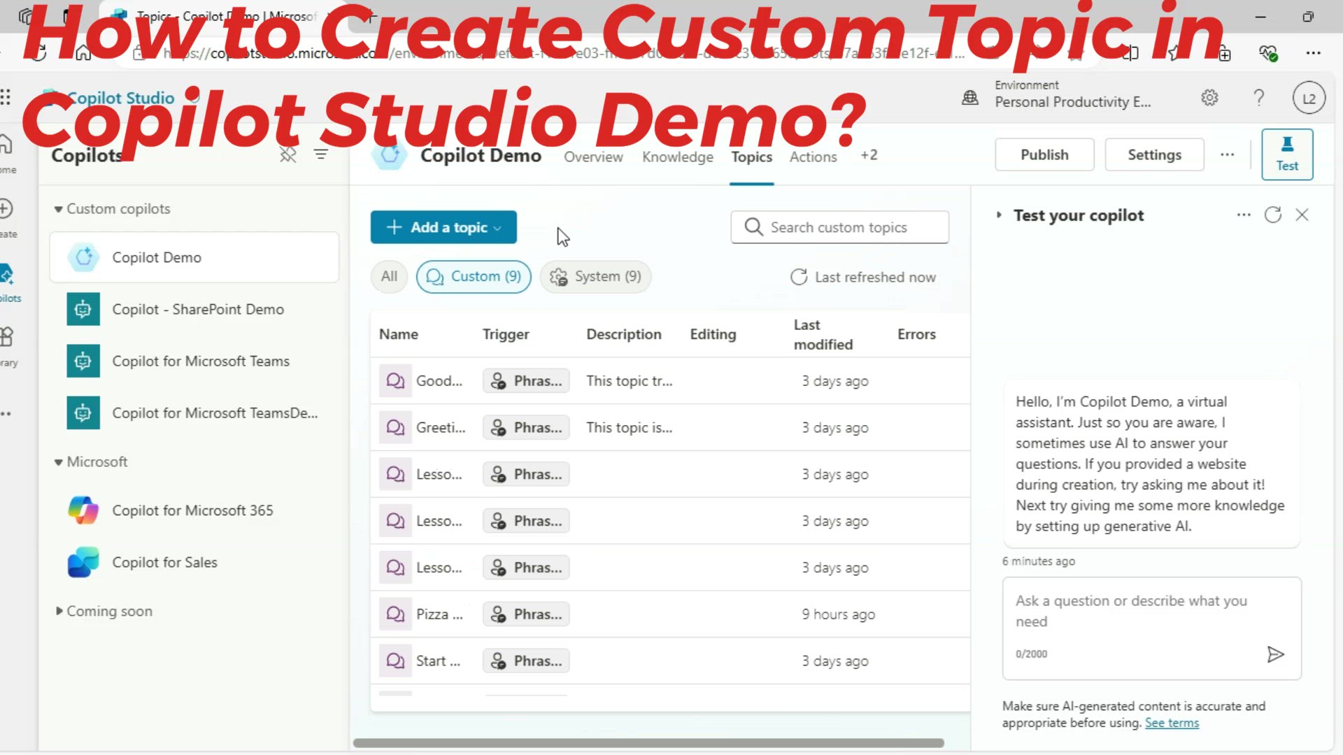The width and height of the screenshot is (1343, 755).
Task: Click the unpin icon in Copilots panel
Action: [x=288, y=154]
